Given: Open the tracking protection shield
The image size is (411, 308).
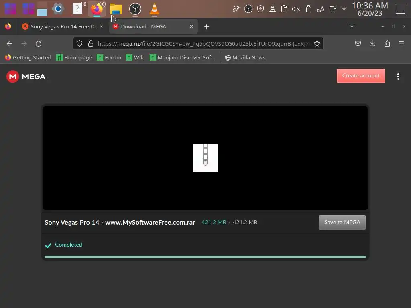Looking at the screenshot, I should coord(79,43).
